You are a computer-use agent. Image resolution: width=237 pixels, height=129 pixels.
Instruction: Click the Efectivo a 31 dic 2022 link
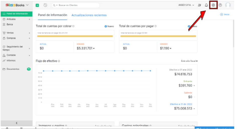coord(181,104)
